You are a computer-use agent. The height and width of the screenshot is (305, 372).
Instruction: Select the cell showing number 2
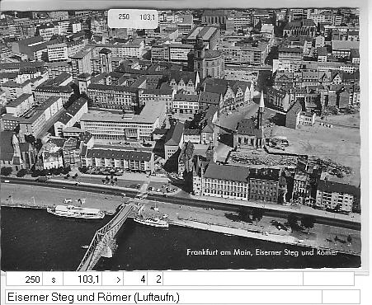155,279
